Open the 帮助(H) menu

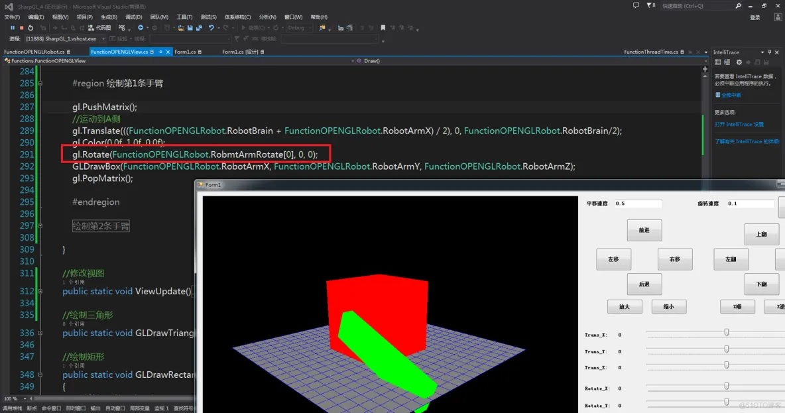click(x=319, y=17)
